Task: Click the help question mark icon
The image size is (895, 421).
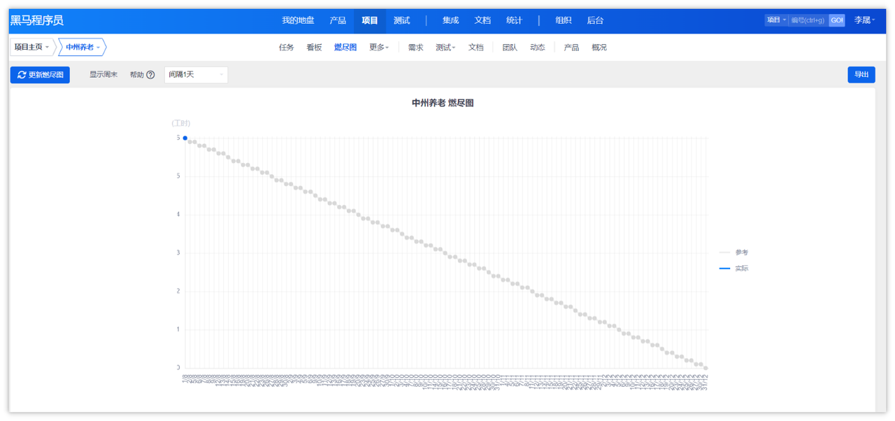Action: click(150, 75)
